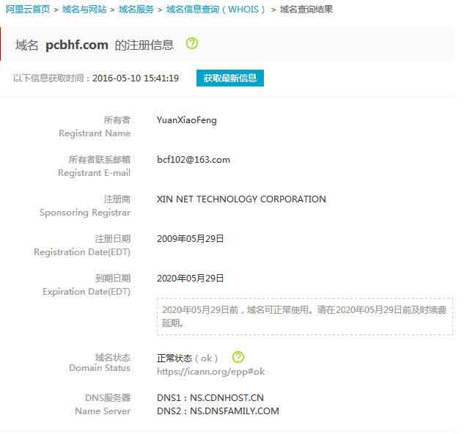Click the domain name pcbhf.com in the heading
Viewport: 464px width, 434px height.
(x=77, y=45)
